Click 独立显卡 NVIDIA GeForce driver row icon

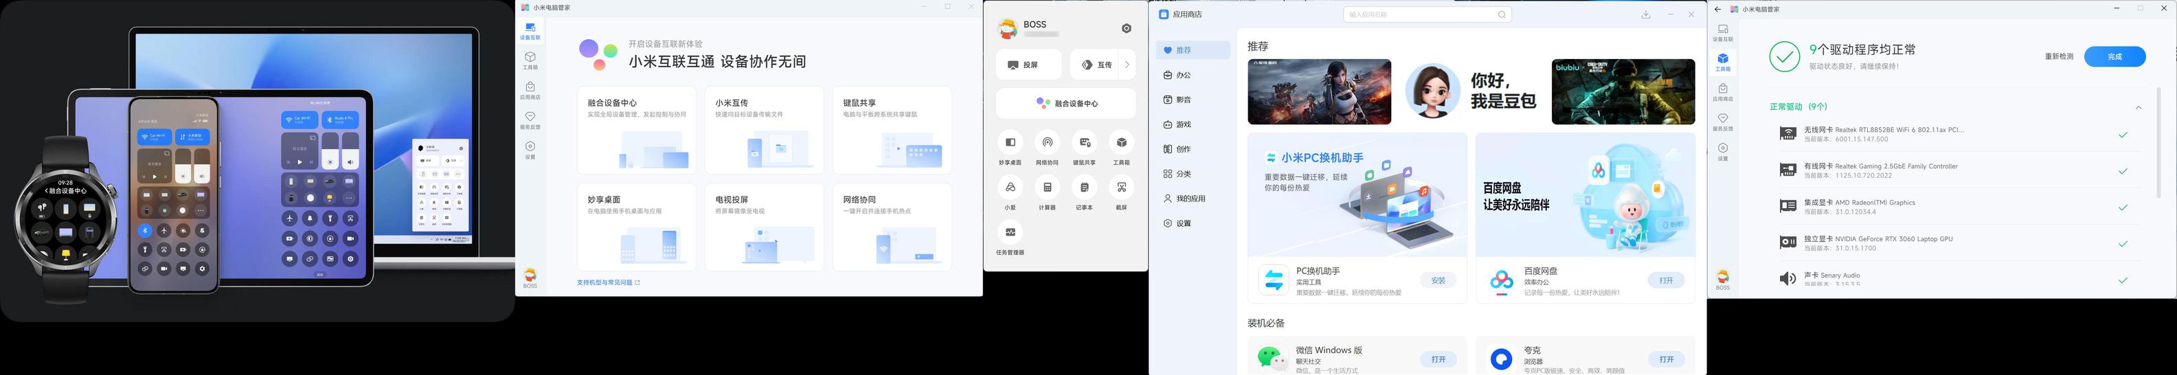tap(1787, 243)
